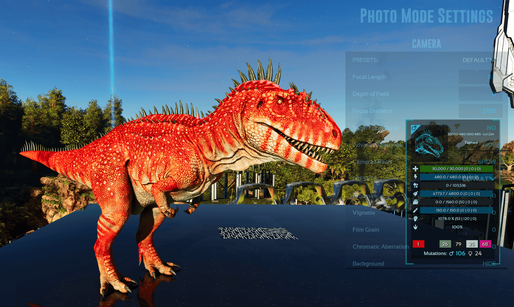
Task: Click the Depth of Field value field
Action: tap(481, 94)
